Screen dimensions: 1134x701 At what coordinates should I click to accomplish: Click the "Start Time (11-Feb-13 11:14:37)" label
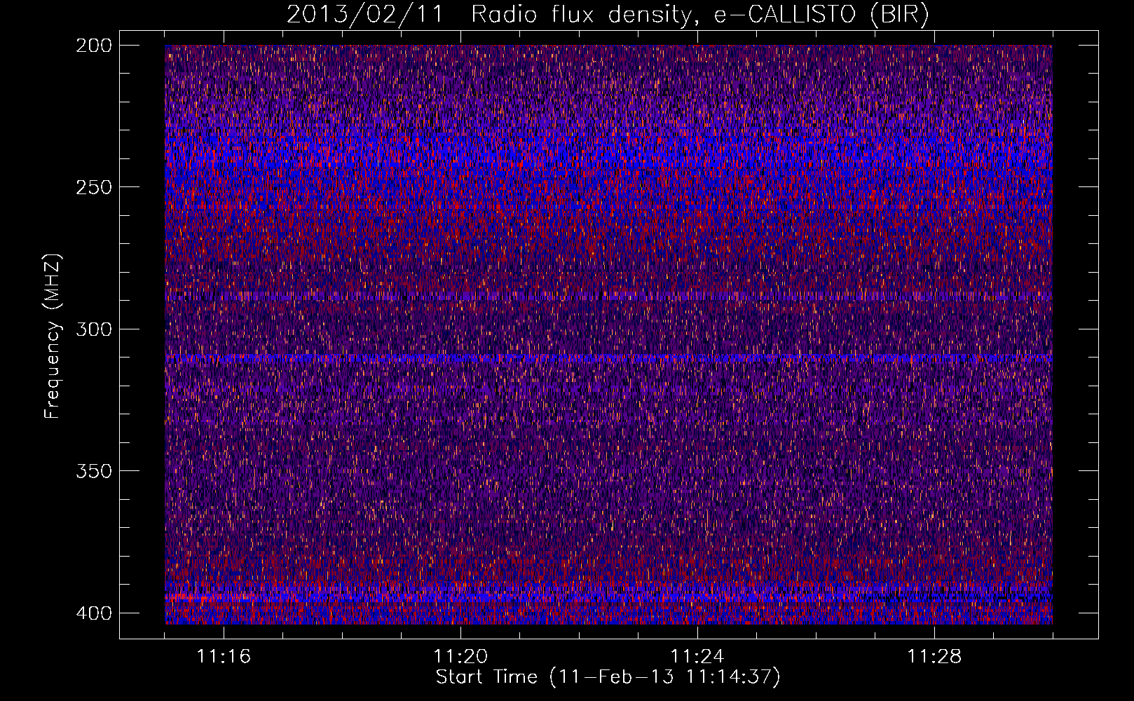tap(608, 677)
